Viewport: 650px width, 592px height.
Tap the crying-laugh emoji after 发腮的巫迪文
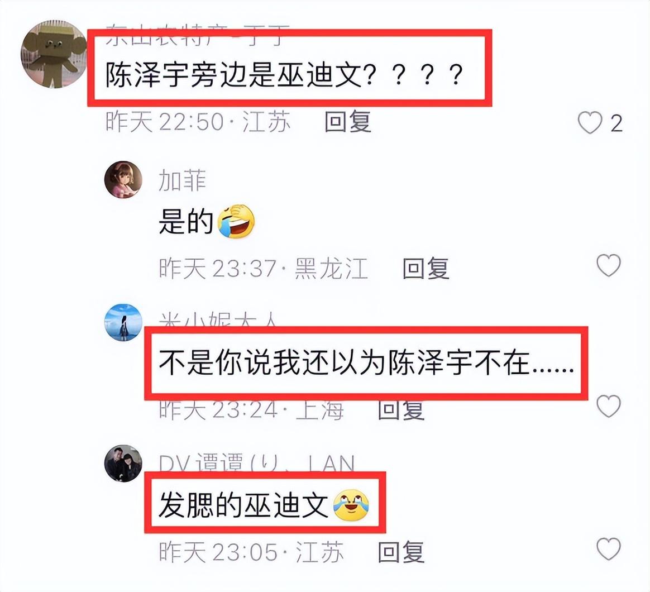pos(351,504)
